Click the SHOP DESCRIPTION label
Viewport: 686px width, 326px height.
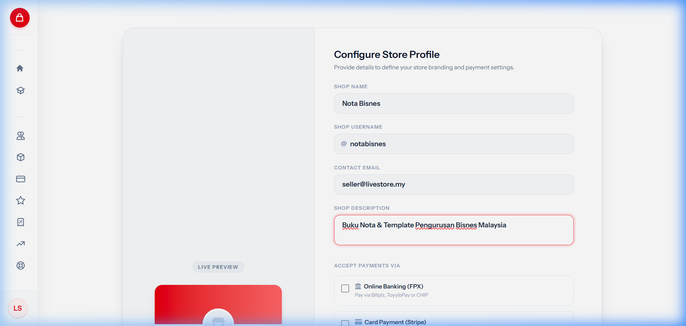point(362,208)
